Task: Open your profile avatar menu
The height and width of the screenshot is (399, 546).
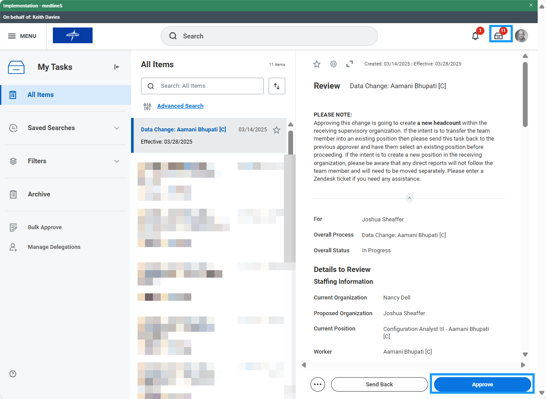Action: 522,36
